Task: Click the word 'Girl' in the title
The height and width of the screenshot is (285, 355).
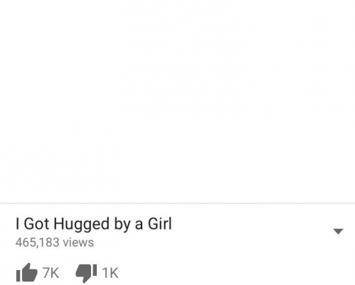Action: pos(160,224)
